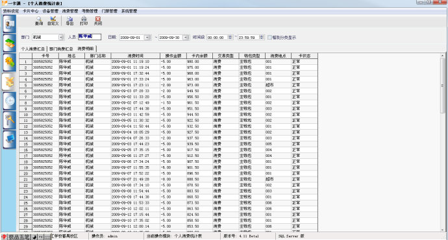Click the -1.50 amount cell in row 8
Viewport: 448px width, 240px height.
tap(173, 102)
